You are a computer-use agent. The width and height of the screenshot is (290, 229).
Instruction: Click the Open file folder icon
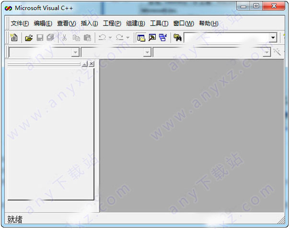(29, 38)
